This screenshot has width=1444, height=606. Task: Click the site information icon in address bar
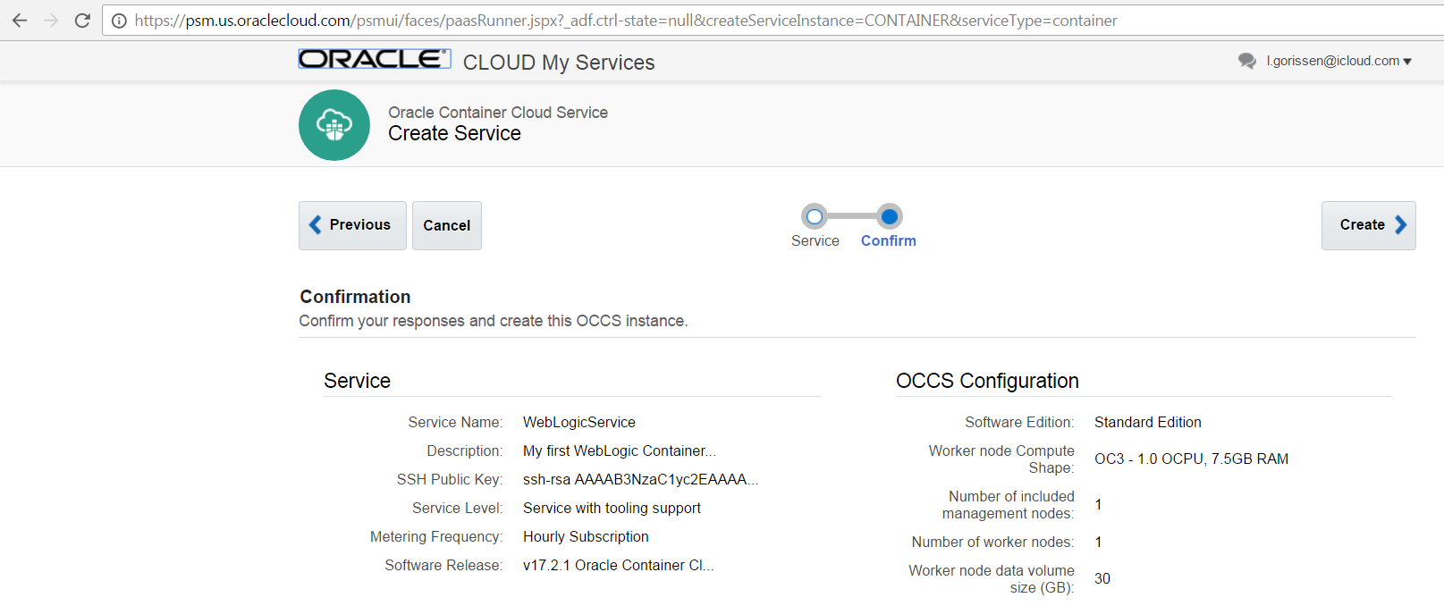point(119,21)
